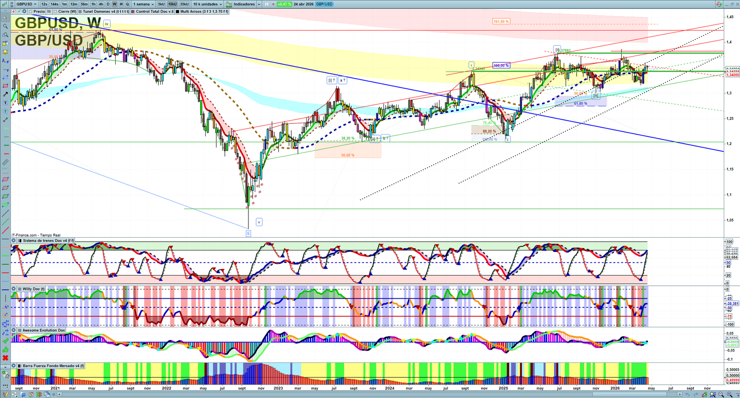Screen dimensions: 740x398
Task: Select the blue rectangle drawing tool
Action: [5, 77]
